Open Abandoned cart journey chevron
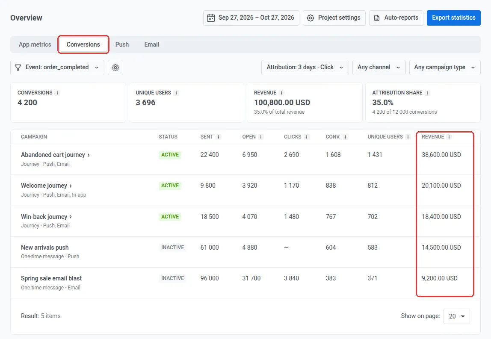 [x=89, y=155]
